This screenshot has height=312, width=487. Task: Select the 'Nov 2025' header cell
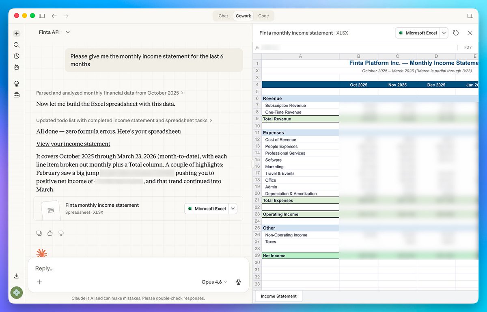[397, 85]
